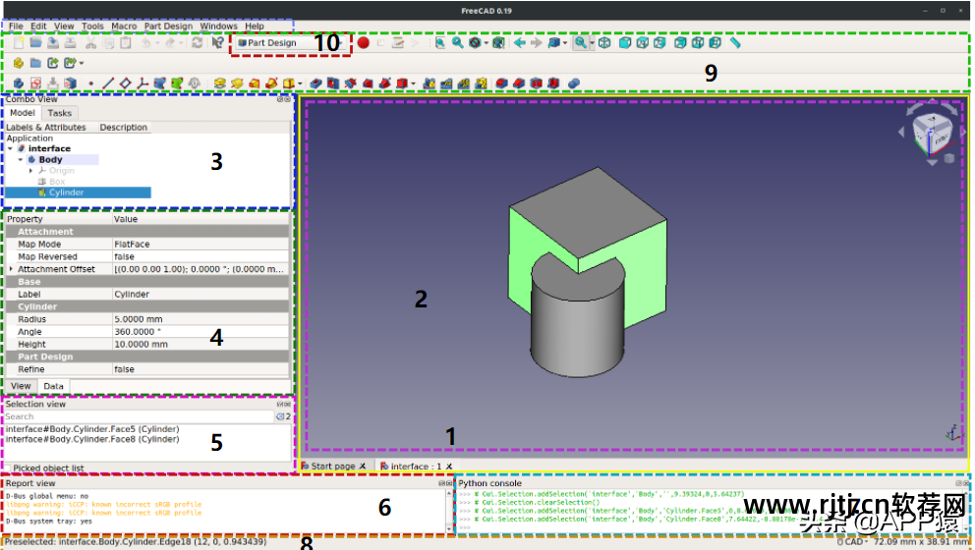The width and height of the screenshot is (975, 550).
Task: Apply the Fillet tool icon
Action: pos(502,82)
